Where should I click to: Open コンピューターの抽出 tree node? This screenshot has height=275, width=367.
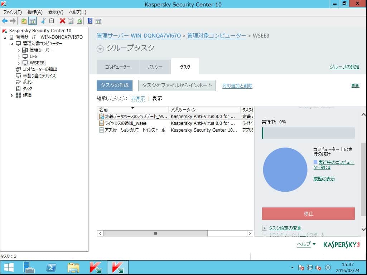pos(40,69)
